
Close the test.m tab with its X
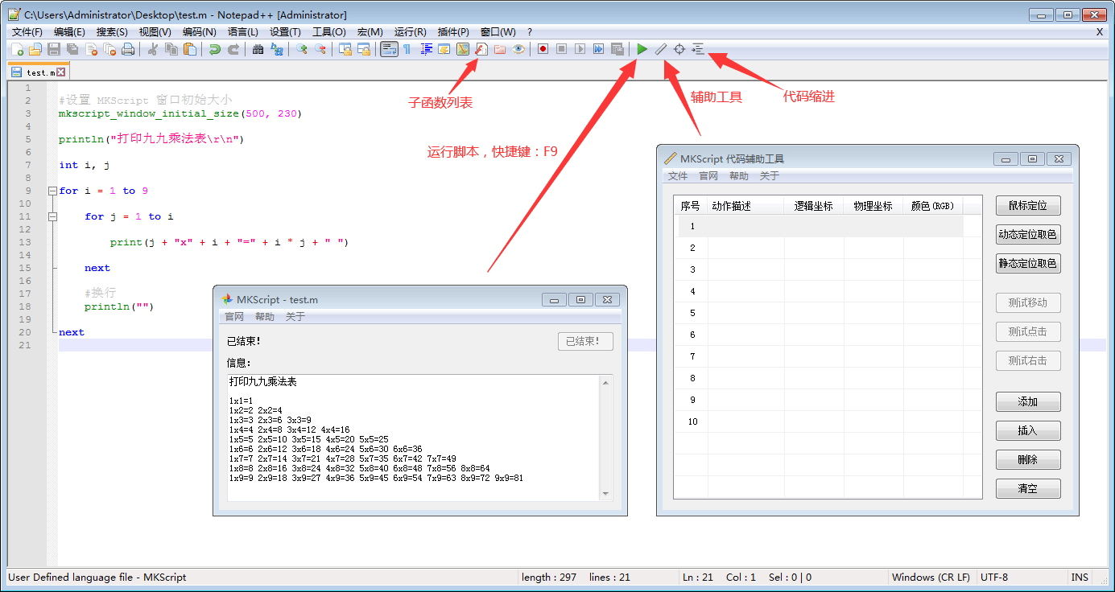coord(60,72)
